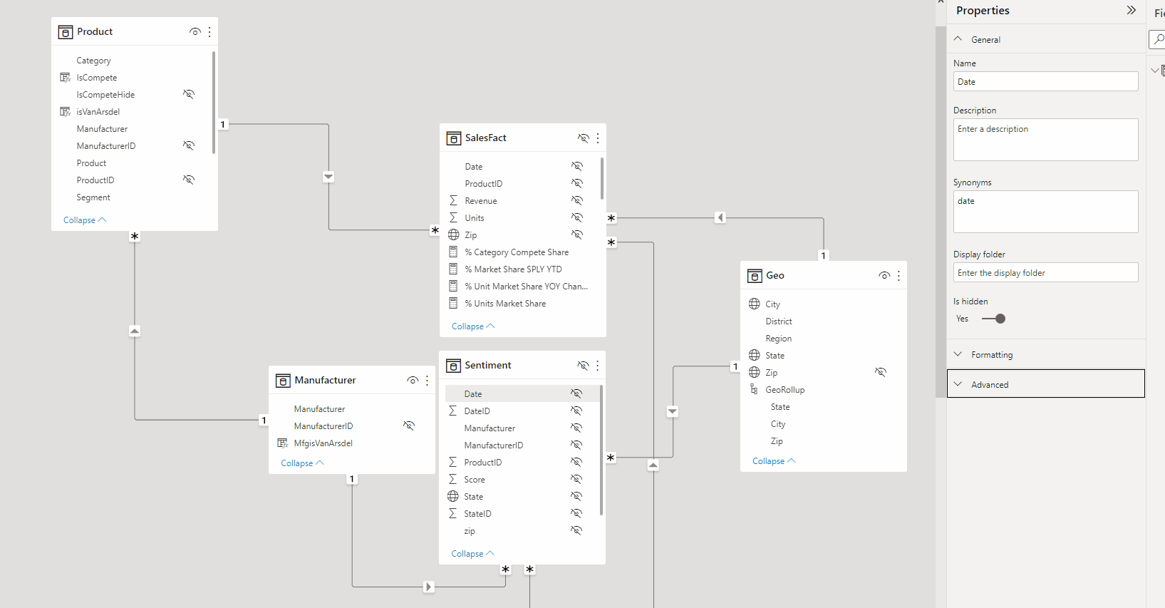Click the SalesFact table header icon
The height and width of the screenshot is (608, 1165).
tap(454, 138)
